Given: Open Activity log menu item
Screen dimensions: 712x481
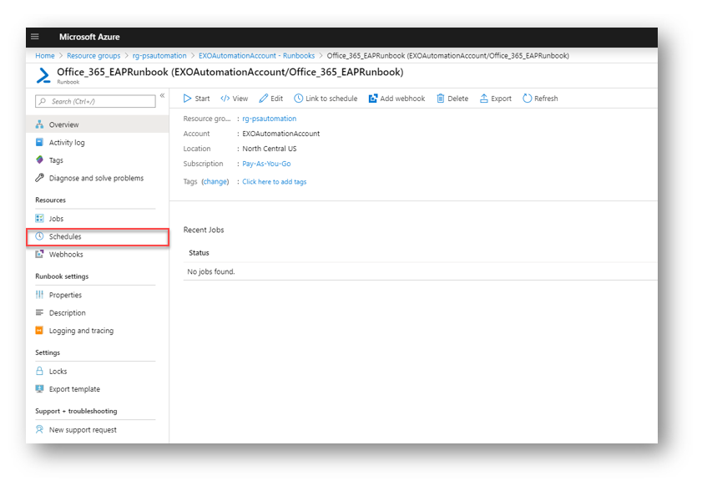Looking at the screenshot, I should pyautogui.click(x=97, y=142).
